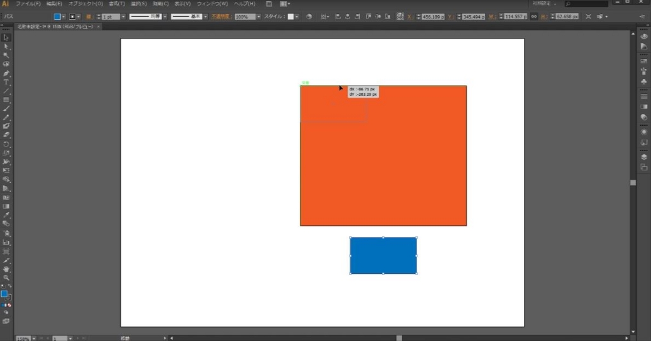Screen dimensions: 651x341
Task: Open the ファイル(F) menu
Action: 28,4
